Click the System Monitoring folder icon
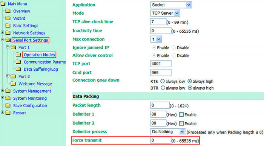264x146 pixels. point(8,98)
